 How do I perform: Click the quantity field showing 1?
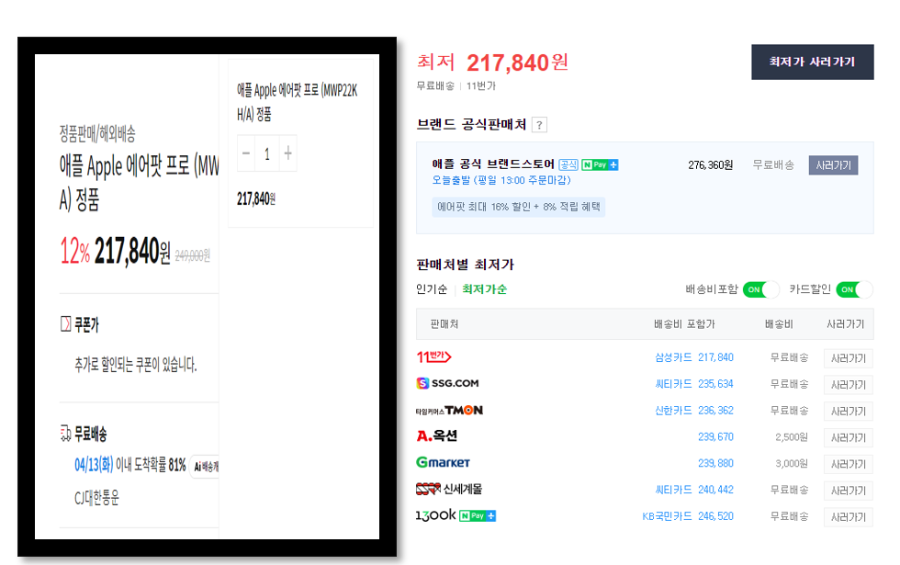coord(267,153)
